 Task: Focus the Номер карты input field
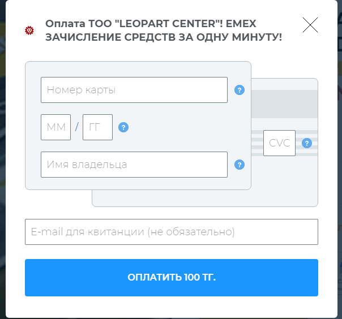tap(134, 90)
